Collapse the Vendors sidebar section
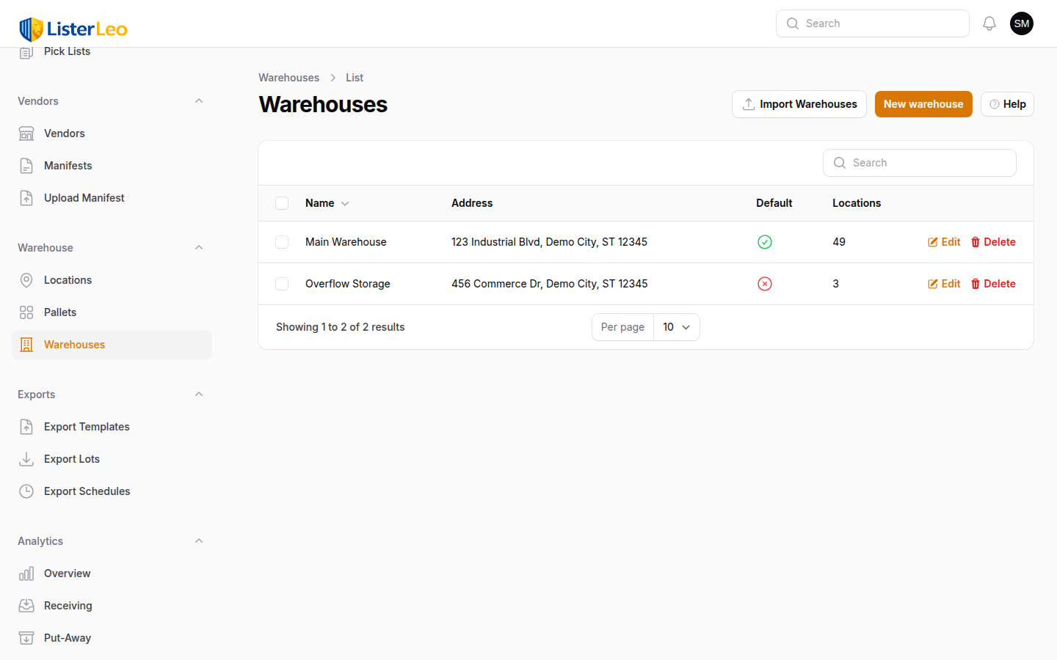Screen dimensions: 1057x660 (x=198, y=100)
